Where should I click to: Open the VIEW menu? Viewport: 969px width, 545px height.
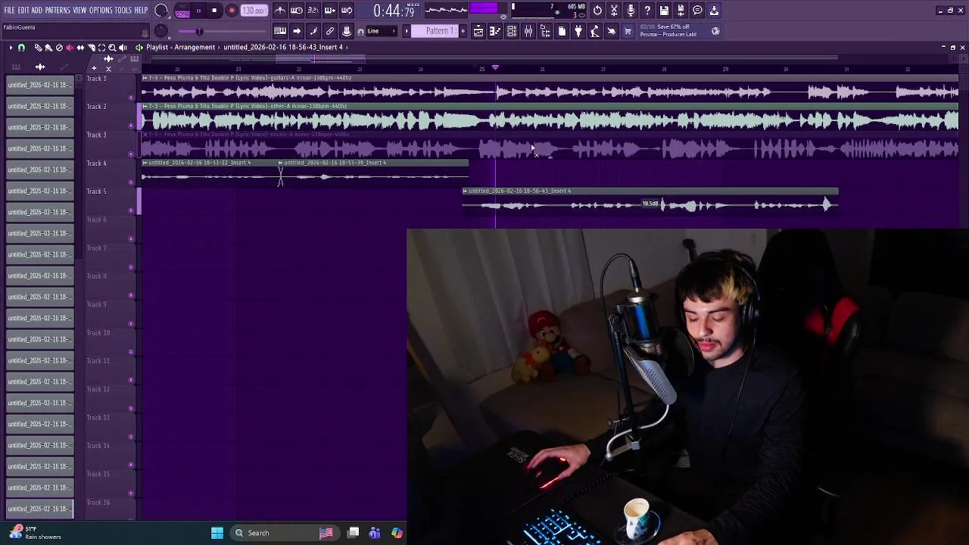(x=79, y=11)
